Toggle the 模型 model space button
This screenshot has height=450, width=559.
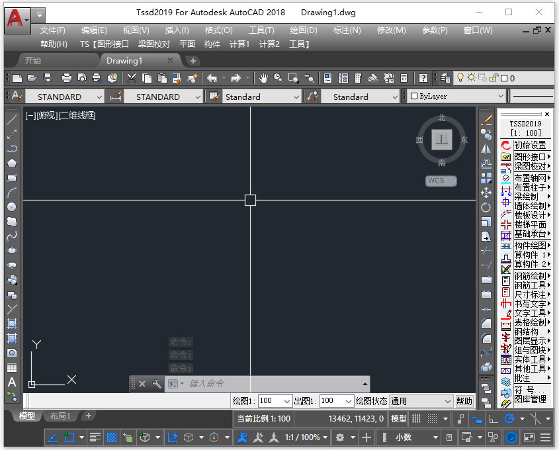[x=398, y=419]
